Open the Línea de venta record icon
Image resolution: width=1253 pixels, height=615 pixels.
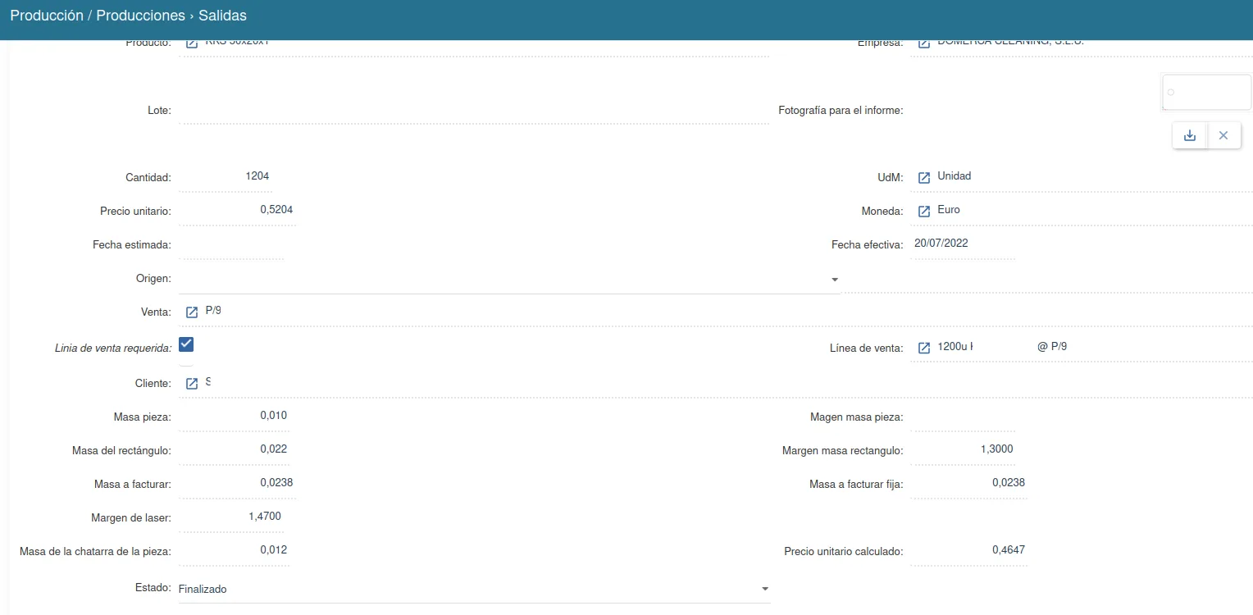click(x=924, y=348)
